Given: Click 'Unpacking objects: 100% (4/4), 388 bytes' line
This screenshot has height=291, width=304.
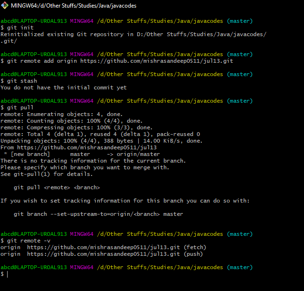Looking at the screenshot, I should [101, 141].
